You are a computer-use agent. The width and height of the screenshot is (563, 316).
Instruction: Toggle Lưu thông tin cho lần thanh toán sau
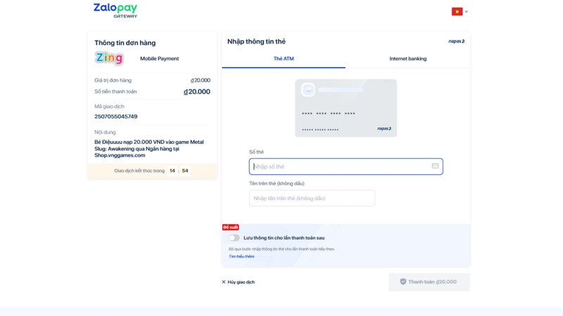234,237
